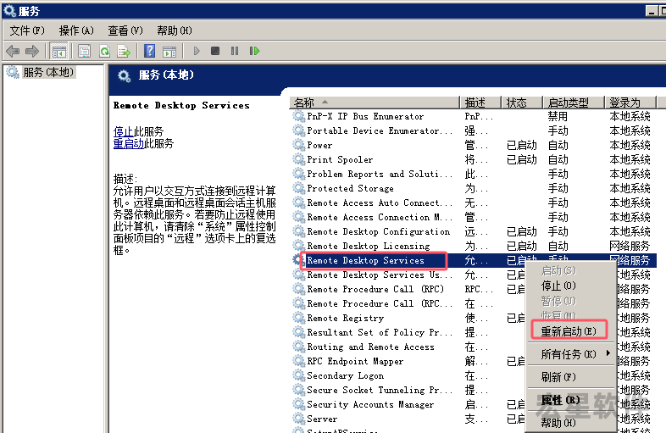Toggle the show/hide console tree icon

[59, 51]
